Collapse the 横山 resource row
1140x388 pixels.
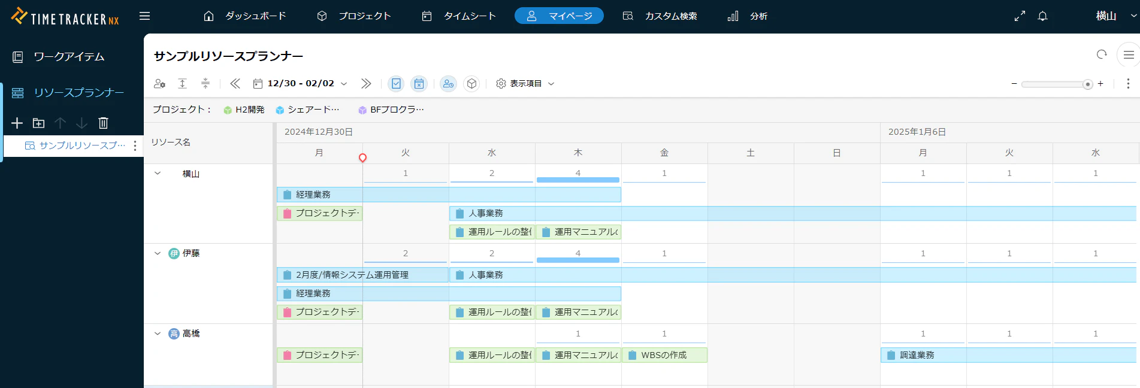[158, 174]
